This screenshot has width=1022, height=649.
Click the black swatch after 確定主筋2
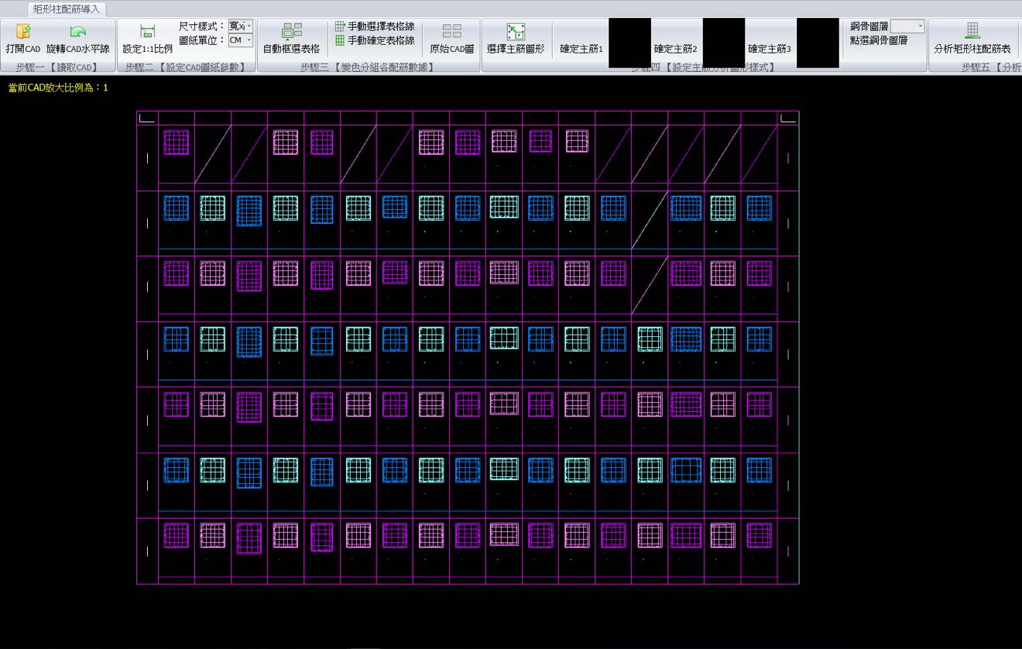pos(723,43)
